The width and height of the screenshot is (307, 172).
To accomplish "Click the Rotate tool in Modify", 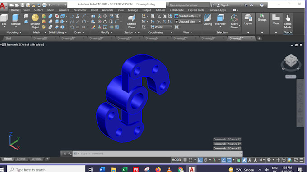I will click(x=105, y=22).
